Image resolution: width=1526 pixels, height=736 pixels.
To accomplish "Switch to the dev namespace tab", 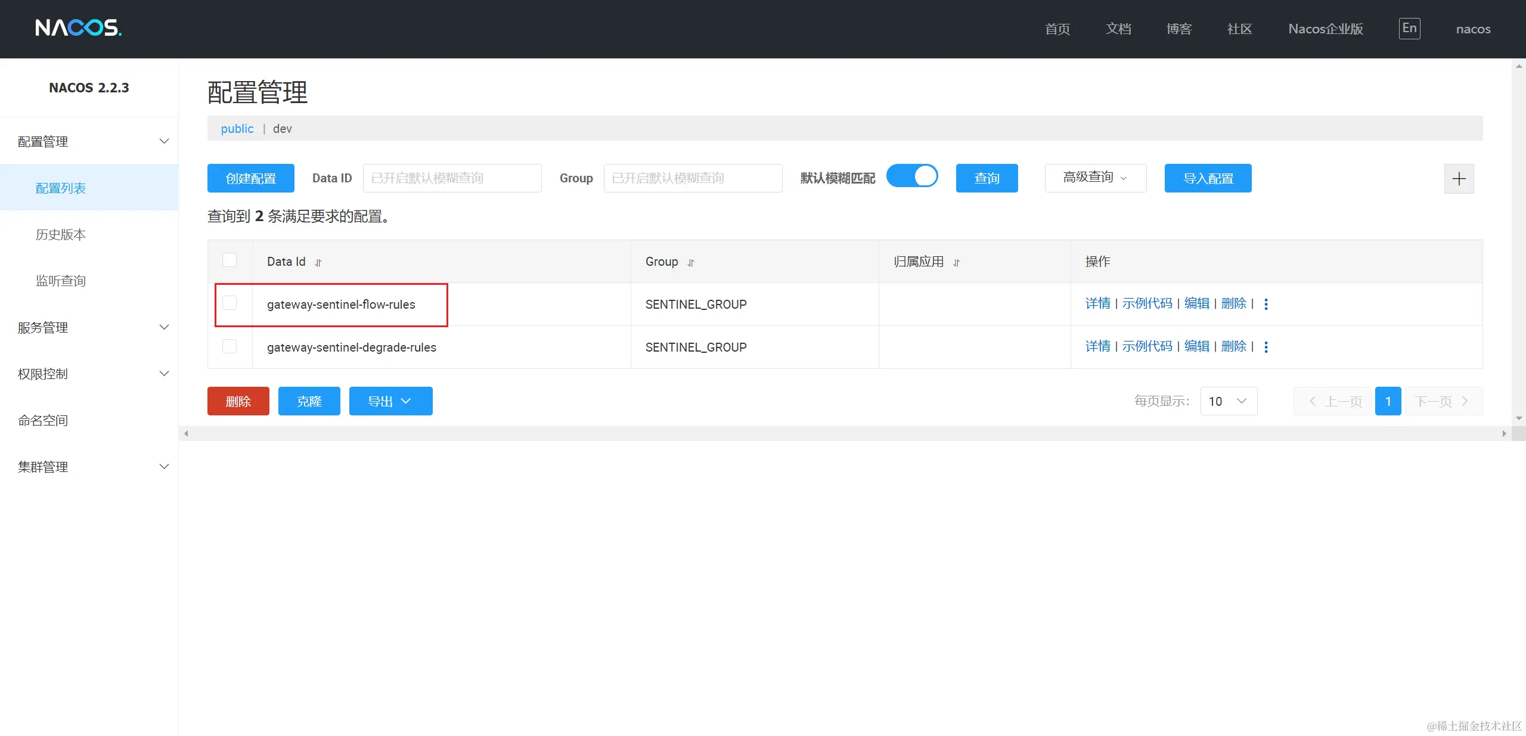I will point(282,129).
